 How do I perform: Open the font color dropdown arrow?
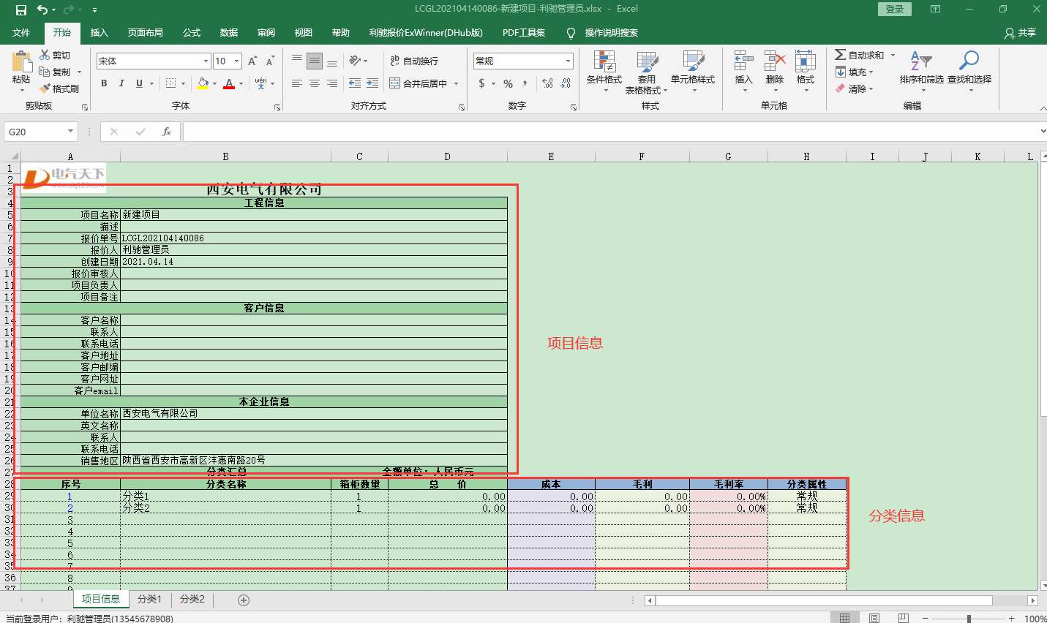pyautogui.click(x=241, y=84)
